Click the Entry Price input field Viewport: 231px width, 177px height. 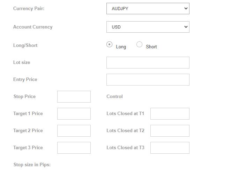[x=148, y=80]
